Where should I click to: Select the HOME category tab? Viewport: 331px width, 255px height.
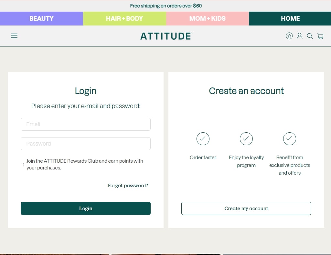(x=290, y=18)
